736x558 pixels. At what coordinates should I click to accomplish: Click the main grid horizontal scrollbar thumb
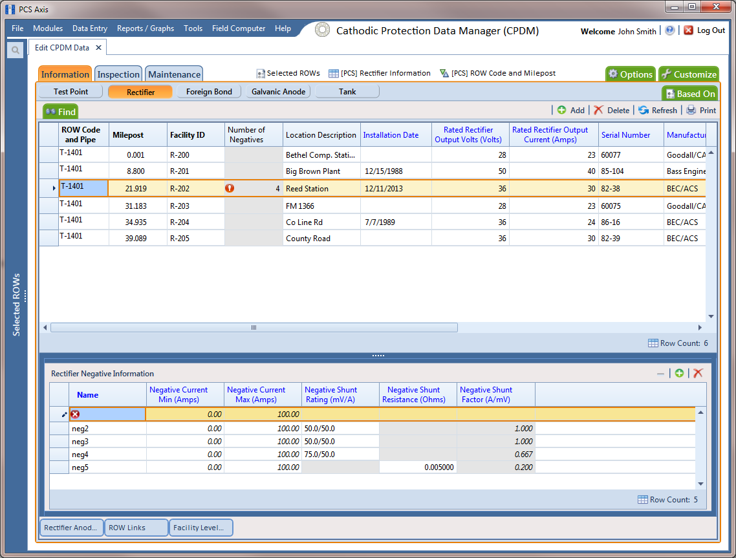click(x=254, y=328)
